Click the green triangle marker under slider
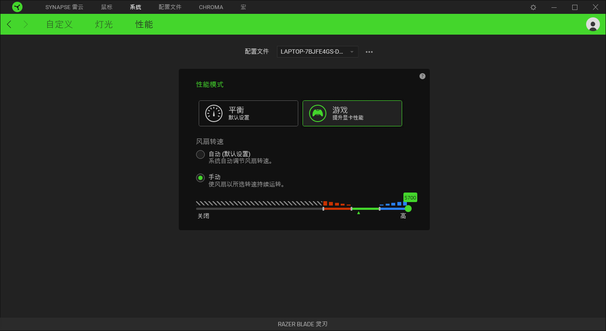Viewport: 606px width, 331px height. (358, 213)
